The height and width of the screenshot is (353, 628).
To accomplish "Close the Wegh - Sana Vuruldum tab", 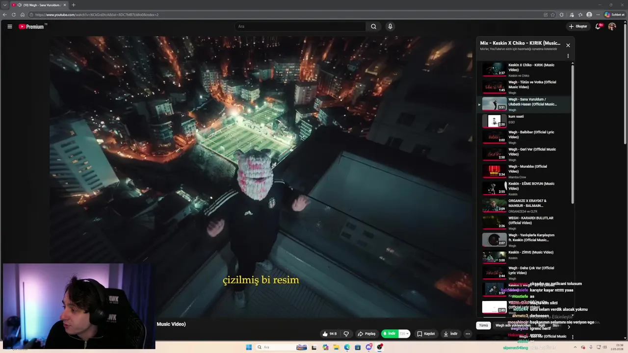I will pos(65,5).
